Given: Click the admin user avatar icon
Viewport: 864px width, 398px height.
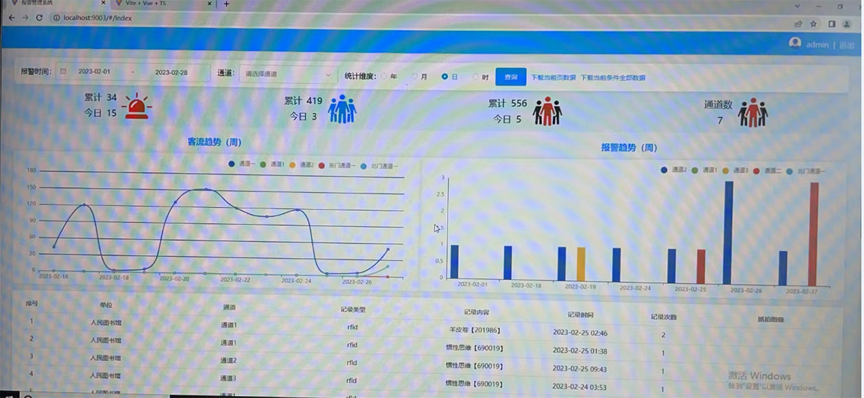Looking at the screenshot, I should [x=795, y=43].
